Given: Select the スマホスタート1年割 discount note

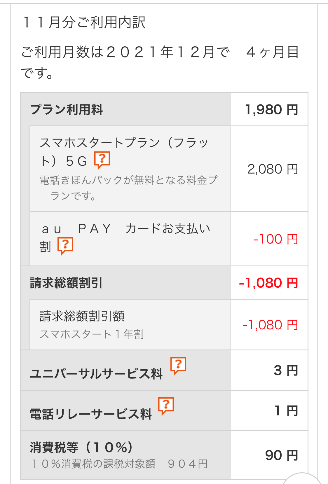Looking at the screenshot, I should coord(92,334).
